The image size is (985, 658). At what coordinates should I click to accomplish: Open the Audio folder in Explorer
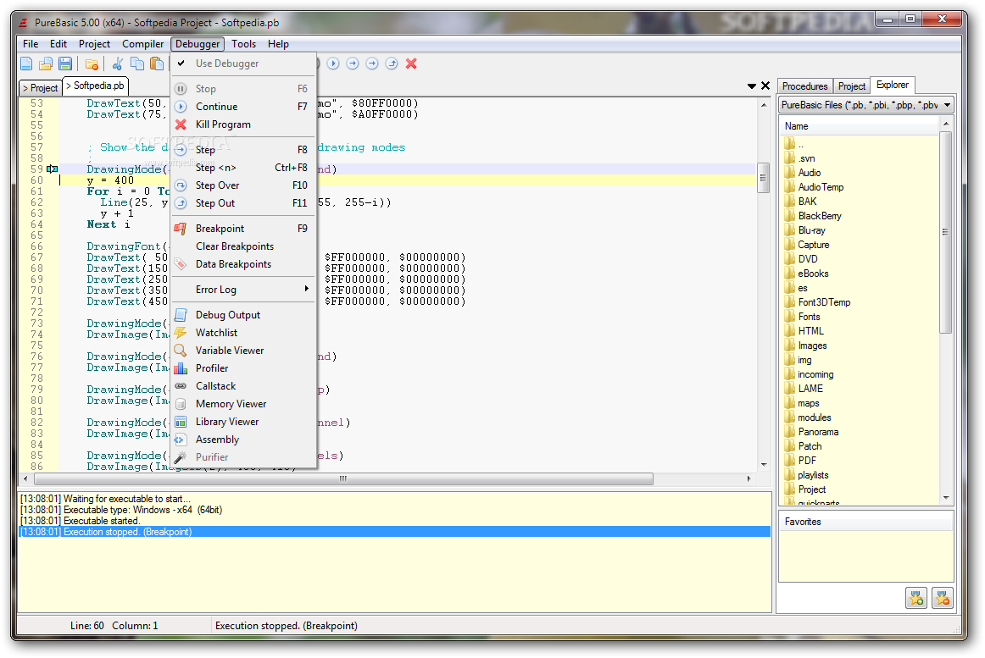810,173
